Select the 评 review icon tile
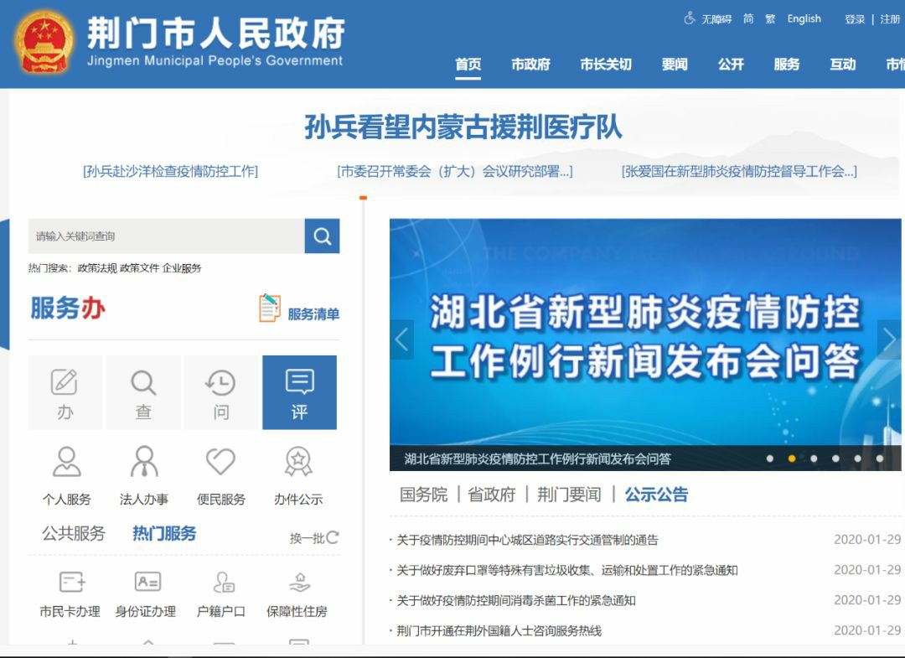The height and width of the screenshot is (658, 905). pyautogui.click(x=299, y=392)
